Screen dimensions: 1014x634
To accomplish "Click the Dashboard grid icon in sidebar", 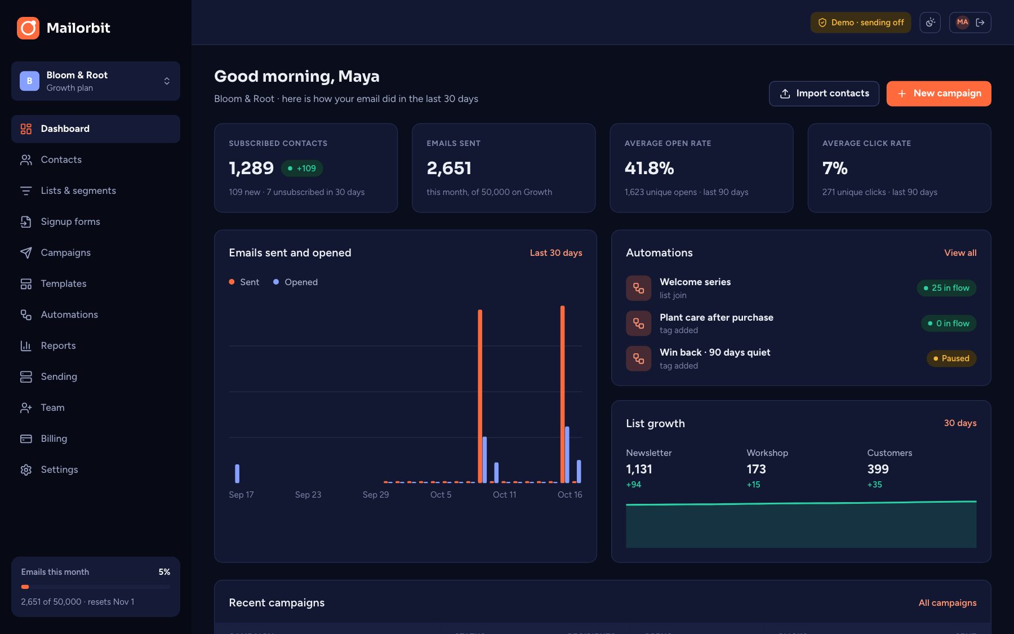I will tap(26, 129).
